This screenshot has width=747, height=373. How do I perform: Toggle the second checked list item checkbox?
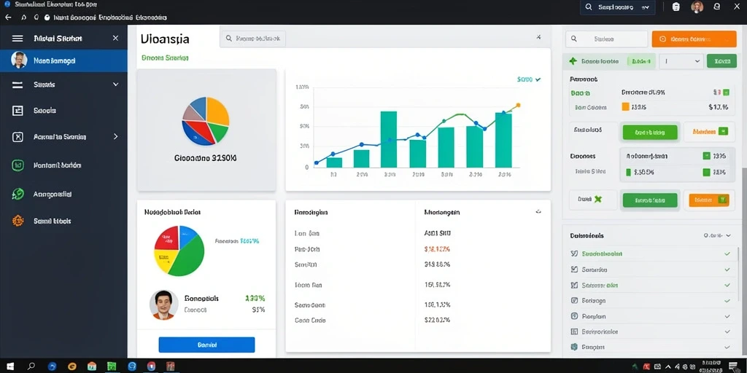(x=574, y=270)
